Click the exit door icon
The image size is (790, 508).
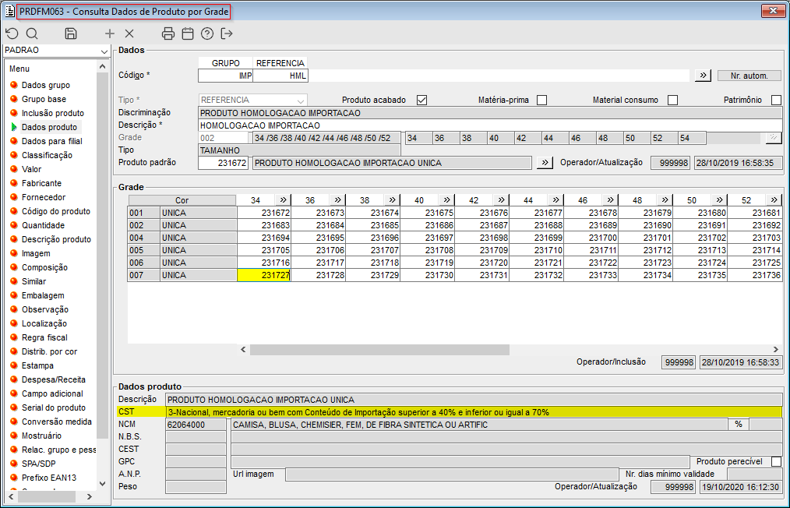227,34
